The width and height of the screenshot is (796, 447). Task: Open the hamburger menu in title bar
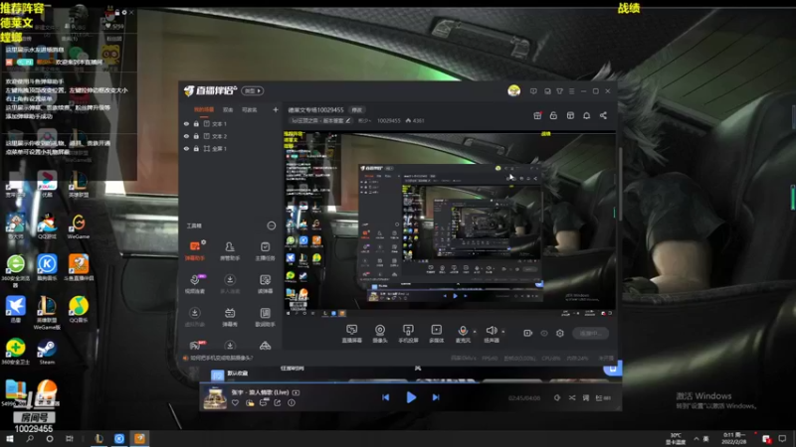pos(571,91)
